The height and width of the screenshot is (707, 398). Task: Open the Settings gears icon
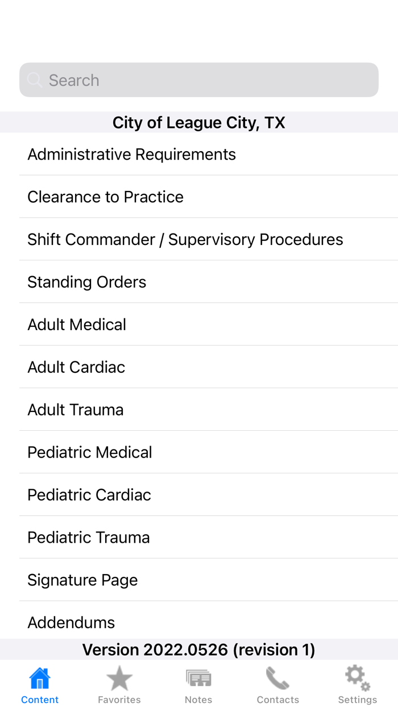[357, 678]
